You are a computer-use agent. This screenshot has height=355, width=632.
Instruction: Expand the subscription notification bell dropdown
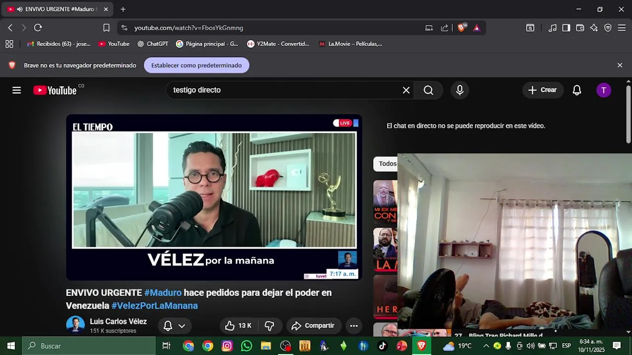tap(174, 326)
